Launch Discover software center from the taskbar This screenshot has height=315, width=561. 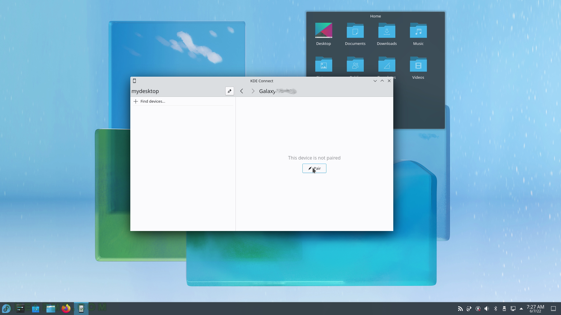pos(36,308)
